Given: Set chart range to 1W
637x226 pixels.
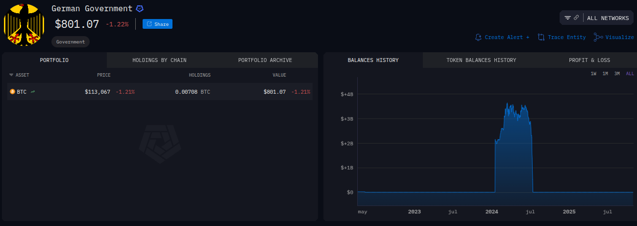Looking at the screenshot, I should tap(593, 74).
